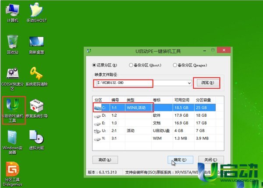The width and height of the screenshot is (263, 188).
Task: Open 修复系统引导 first-aid icon
Action: (x=36, y=108)
